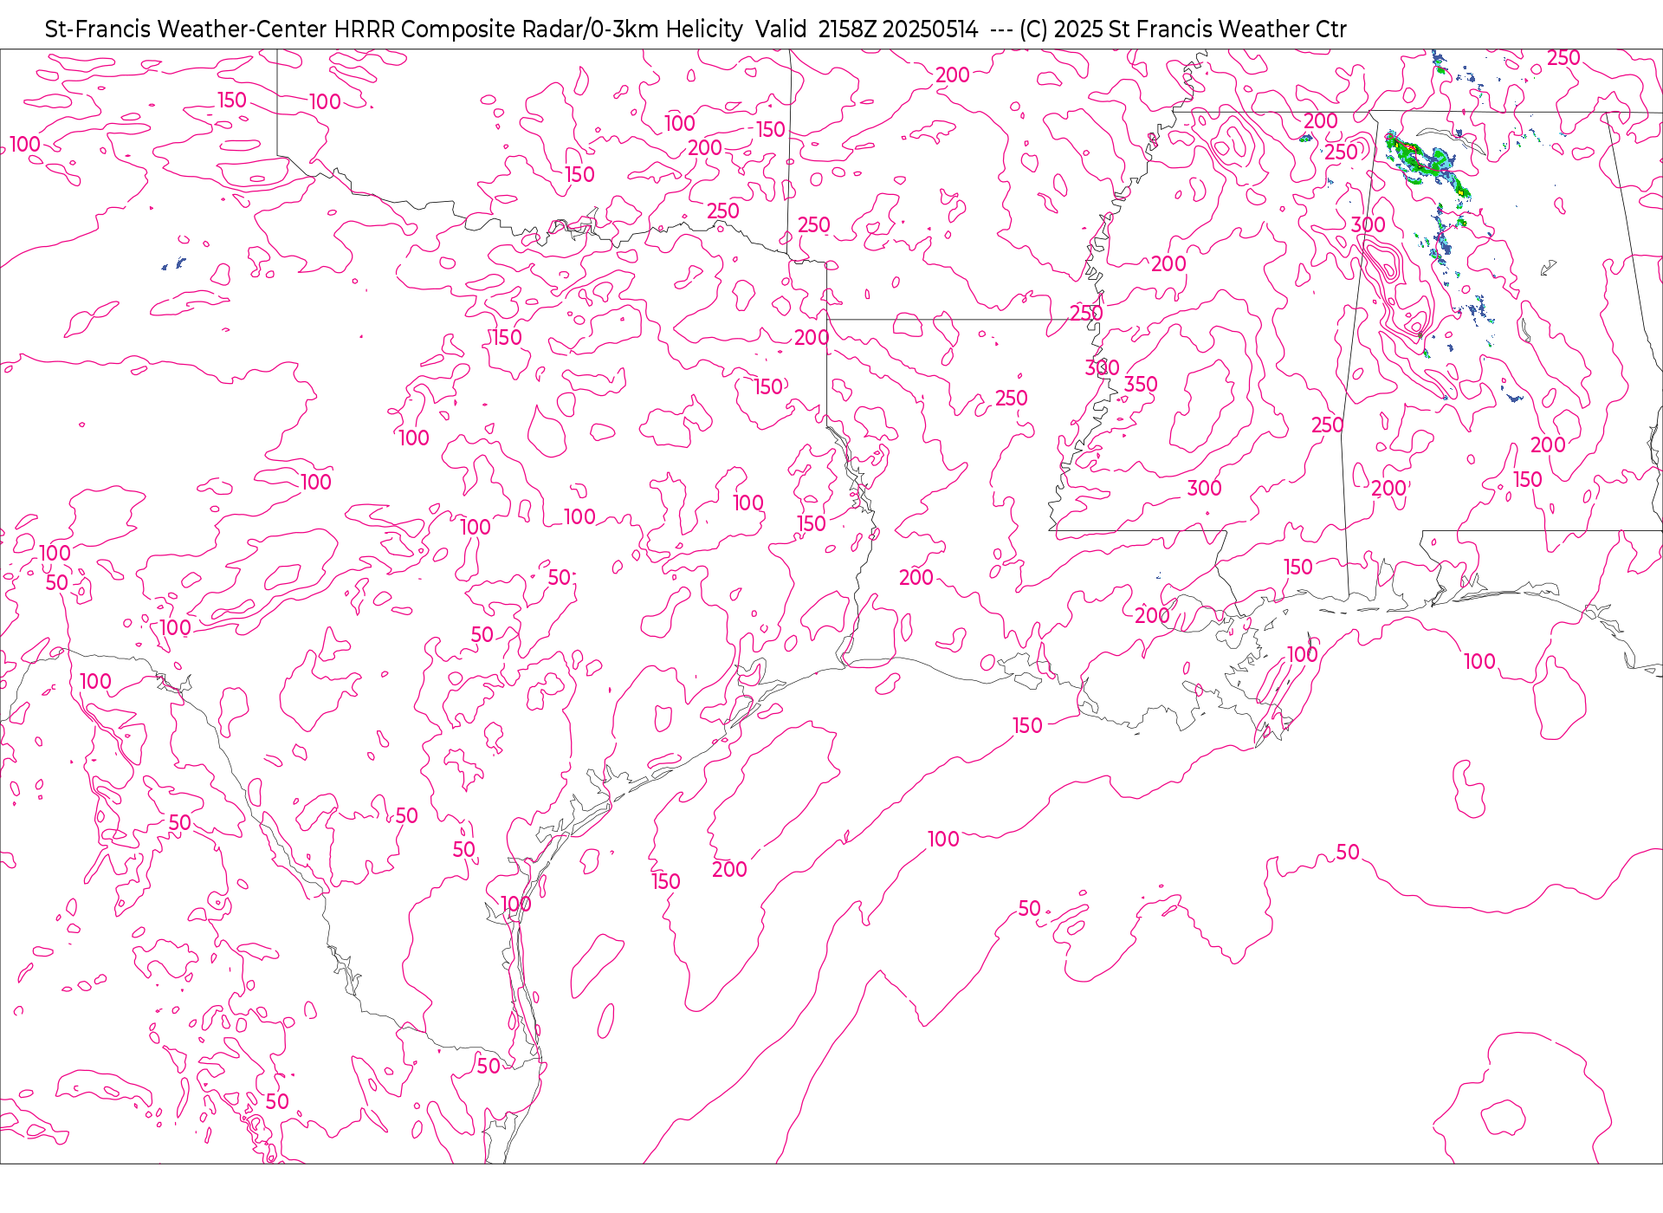Click the "St-Francis Weather-Center" title text

(x=185, y=29)
